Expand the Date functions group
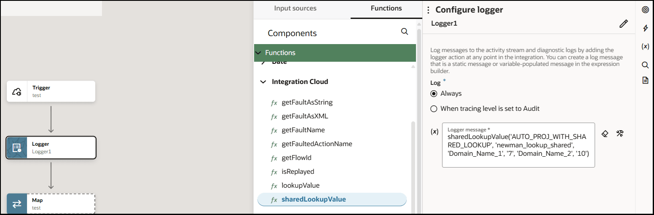The image size is (654, 215). coord(263,62)
